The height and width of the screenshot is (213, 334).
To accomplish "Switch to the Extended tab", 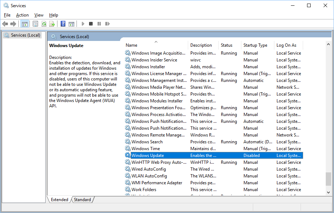I will [59, 200].
